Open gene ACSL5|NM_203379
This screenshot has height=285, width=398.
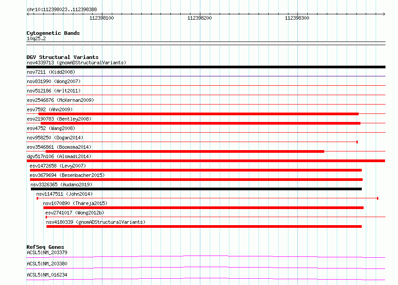[x=47, y=252]
